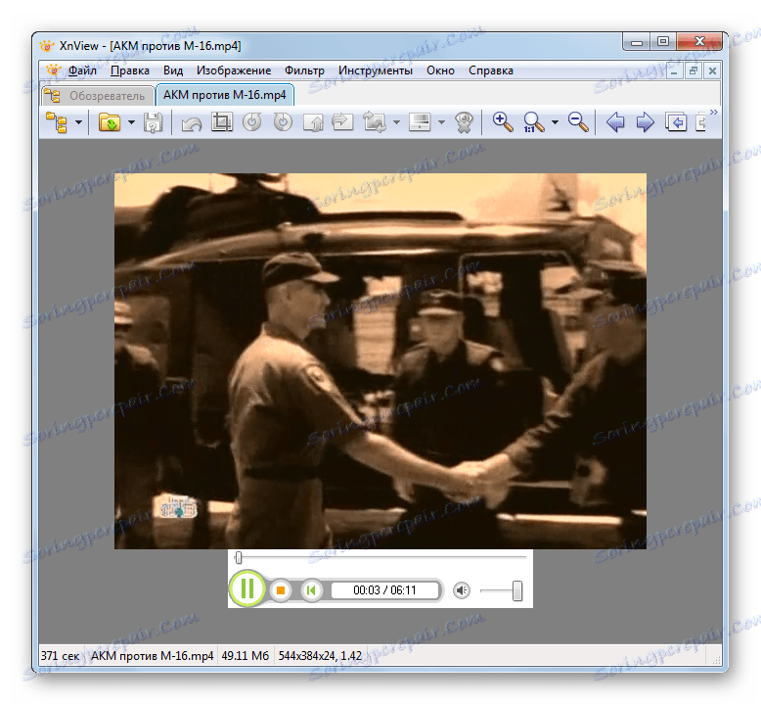761x705 pixels.
Task: Click the file name in status bar
Action: coord(153,656)
